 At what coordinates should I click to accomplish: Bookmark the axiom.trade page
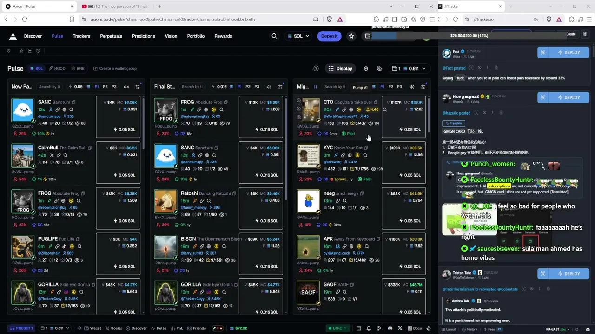point(72,19)
